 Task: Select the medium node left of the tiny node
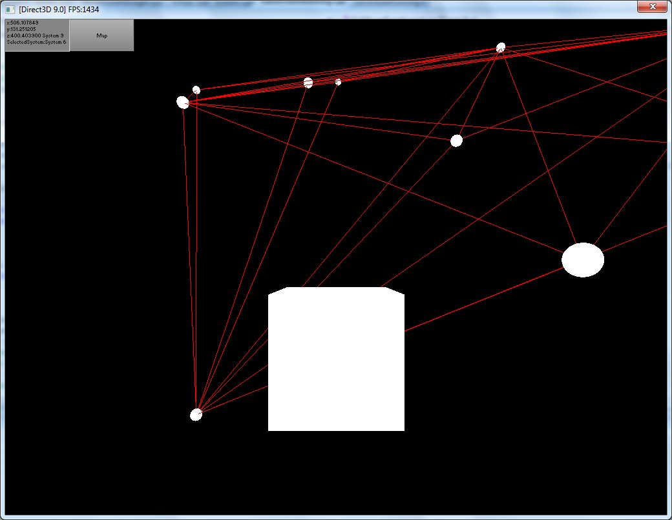[x=308, y=83]
